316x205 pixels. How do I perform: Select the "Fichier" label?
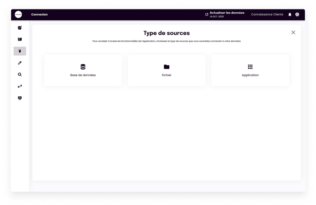click(166, 75)
